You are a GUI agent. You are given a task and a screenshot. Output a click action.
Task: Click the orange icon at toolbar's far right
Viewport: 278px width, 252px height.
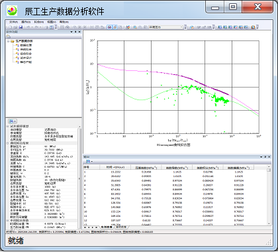[x=253, y=27]
